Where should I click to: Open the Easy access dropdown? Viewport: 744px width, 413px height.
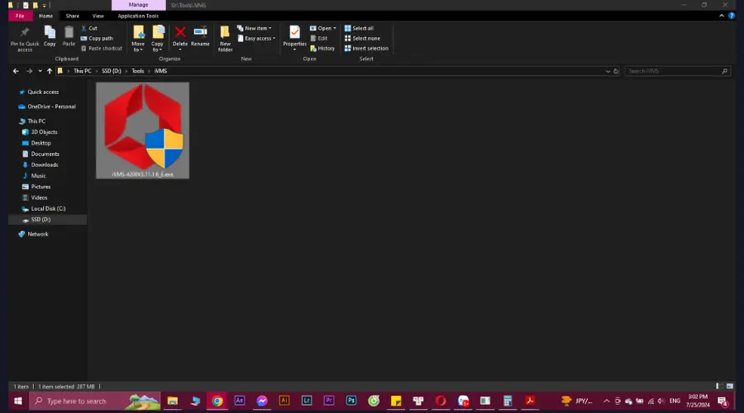256,38
